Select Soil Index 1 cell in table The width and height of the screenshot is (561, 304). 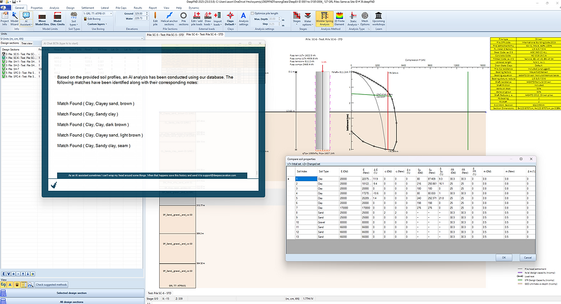coord(306,179)
